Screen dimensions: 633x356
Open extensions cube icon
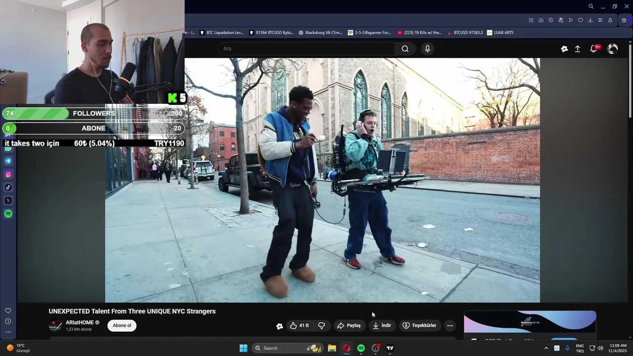click(x=624, y=20)
